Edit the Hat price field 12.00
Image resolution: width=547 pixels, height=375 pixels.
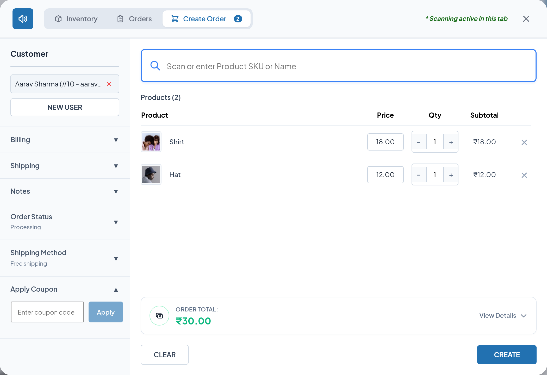386,175
